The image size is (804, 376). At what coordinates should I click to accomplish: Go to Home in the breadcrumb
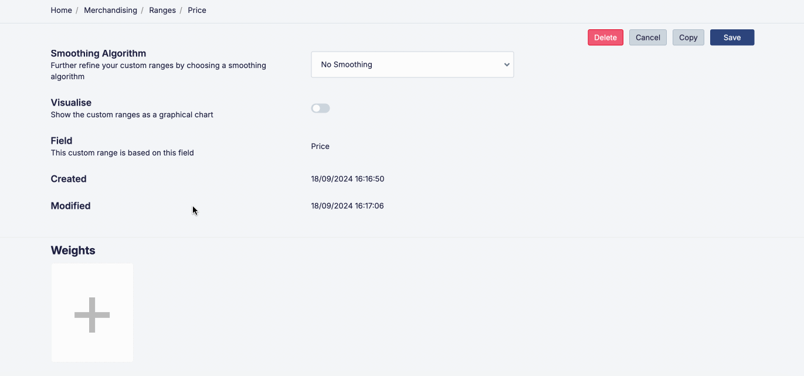[61, 11]
